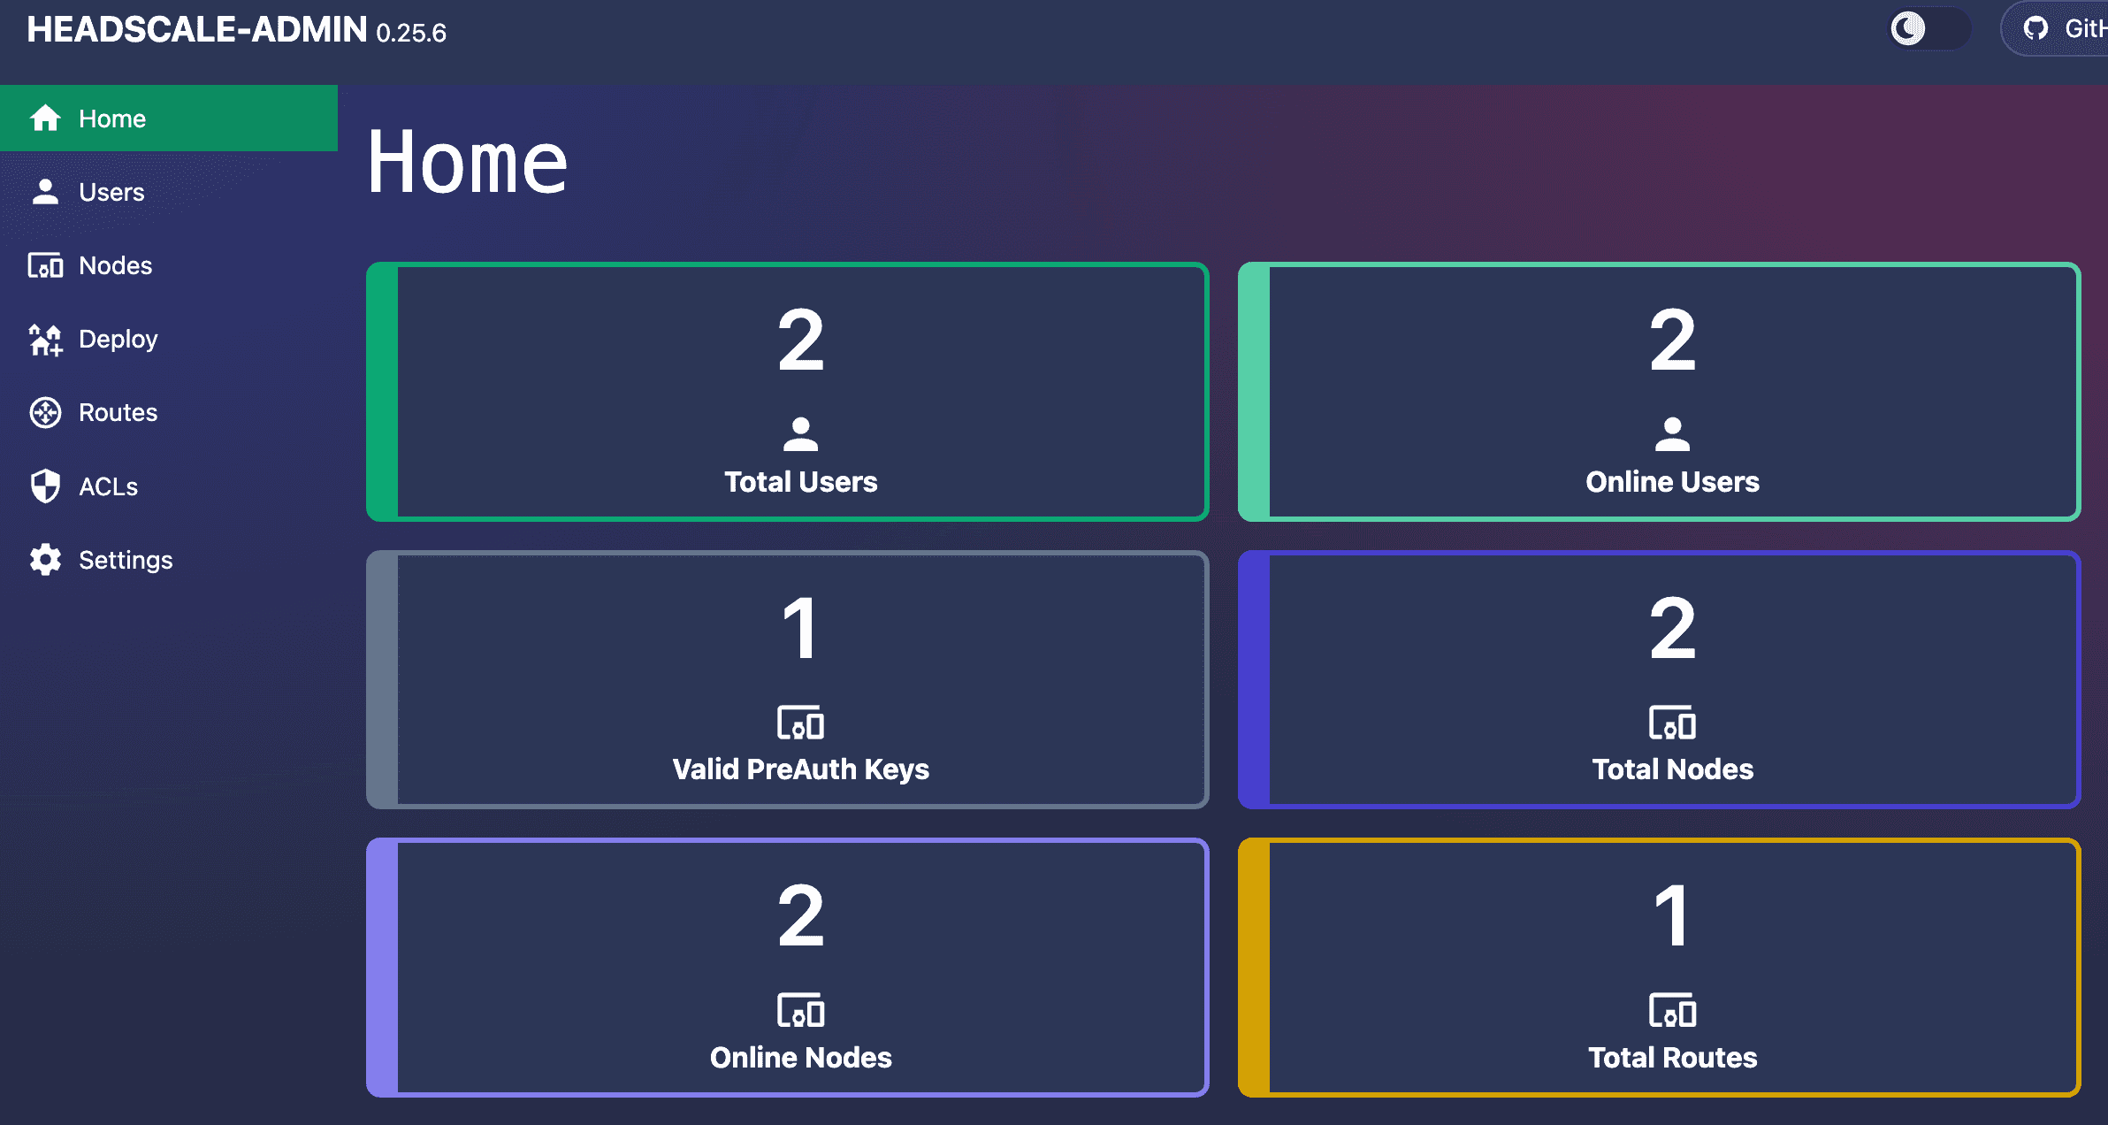Click the Online Nodes card
This screenshot has width=2108, height=1125.
[800, 968]
